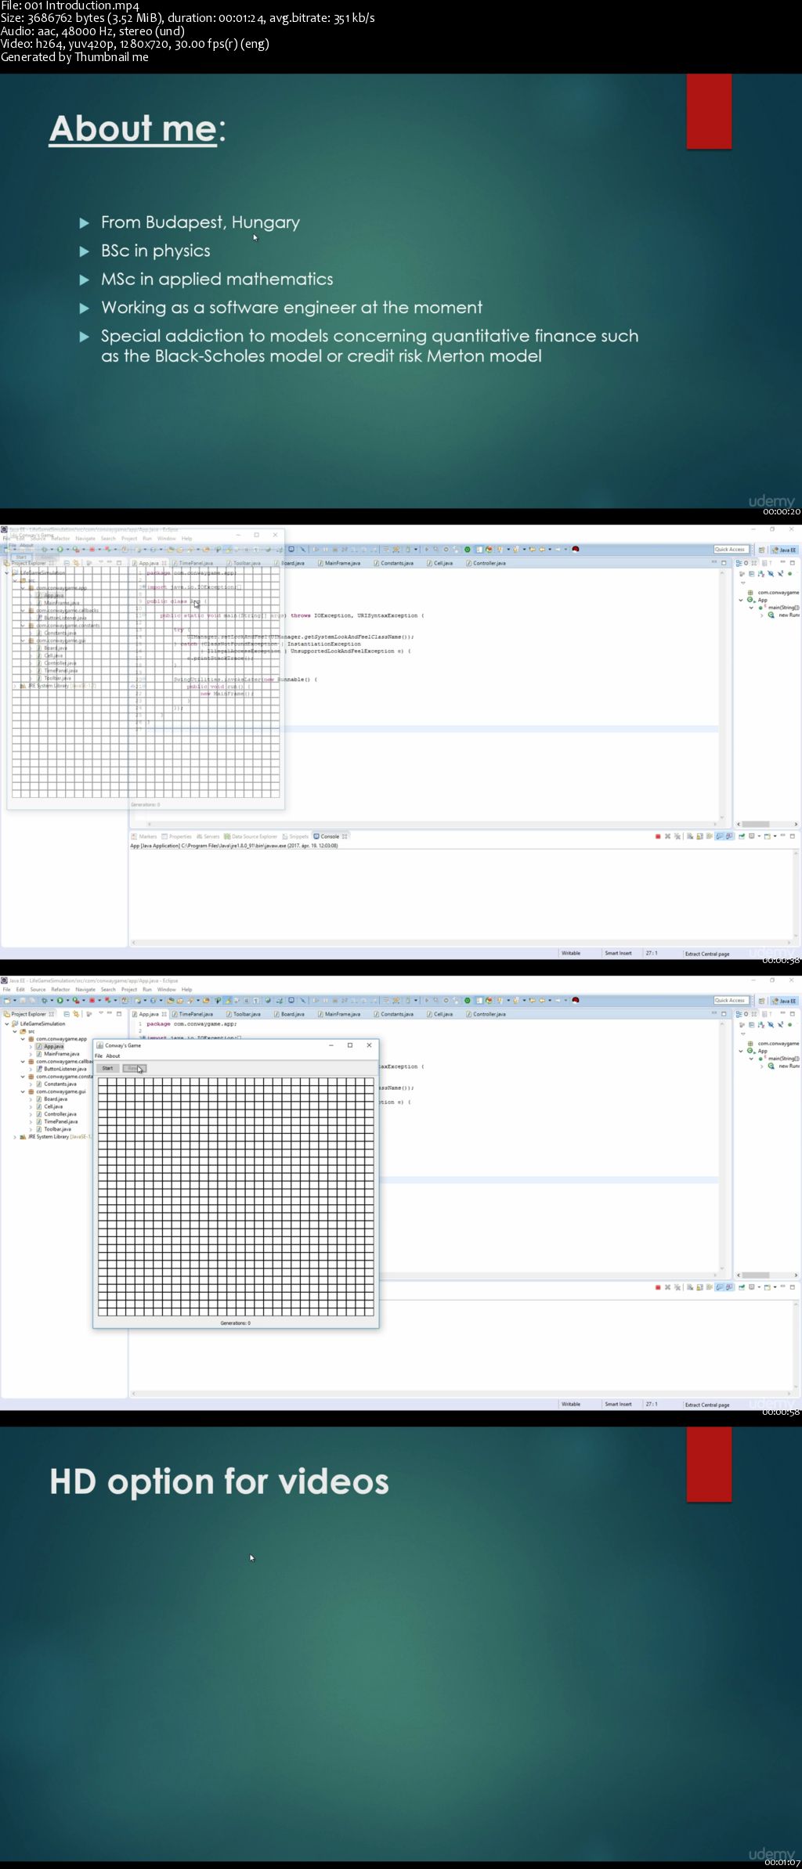Open Eclipse Refactor menu in 00:00:58 frame
The width and height of the screenshot is (802, 1869).
click(x=60, y=990)
